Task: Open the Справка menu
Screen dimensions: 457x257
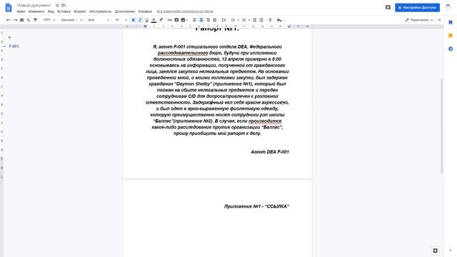Action: (145, 11)
